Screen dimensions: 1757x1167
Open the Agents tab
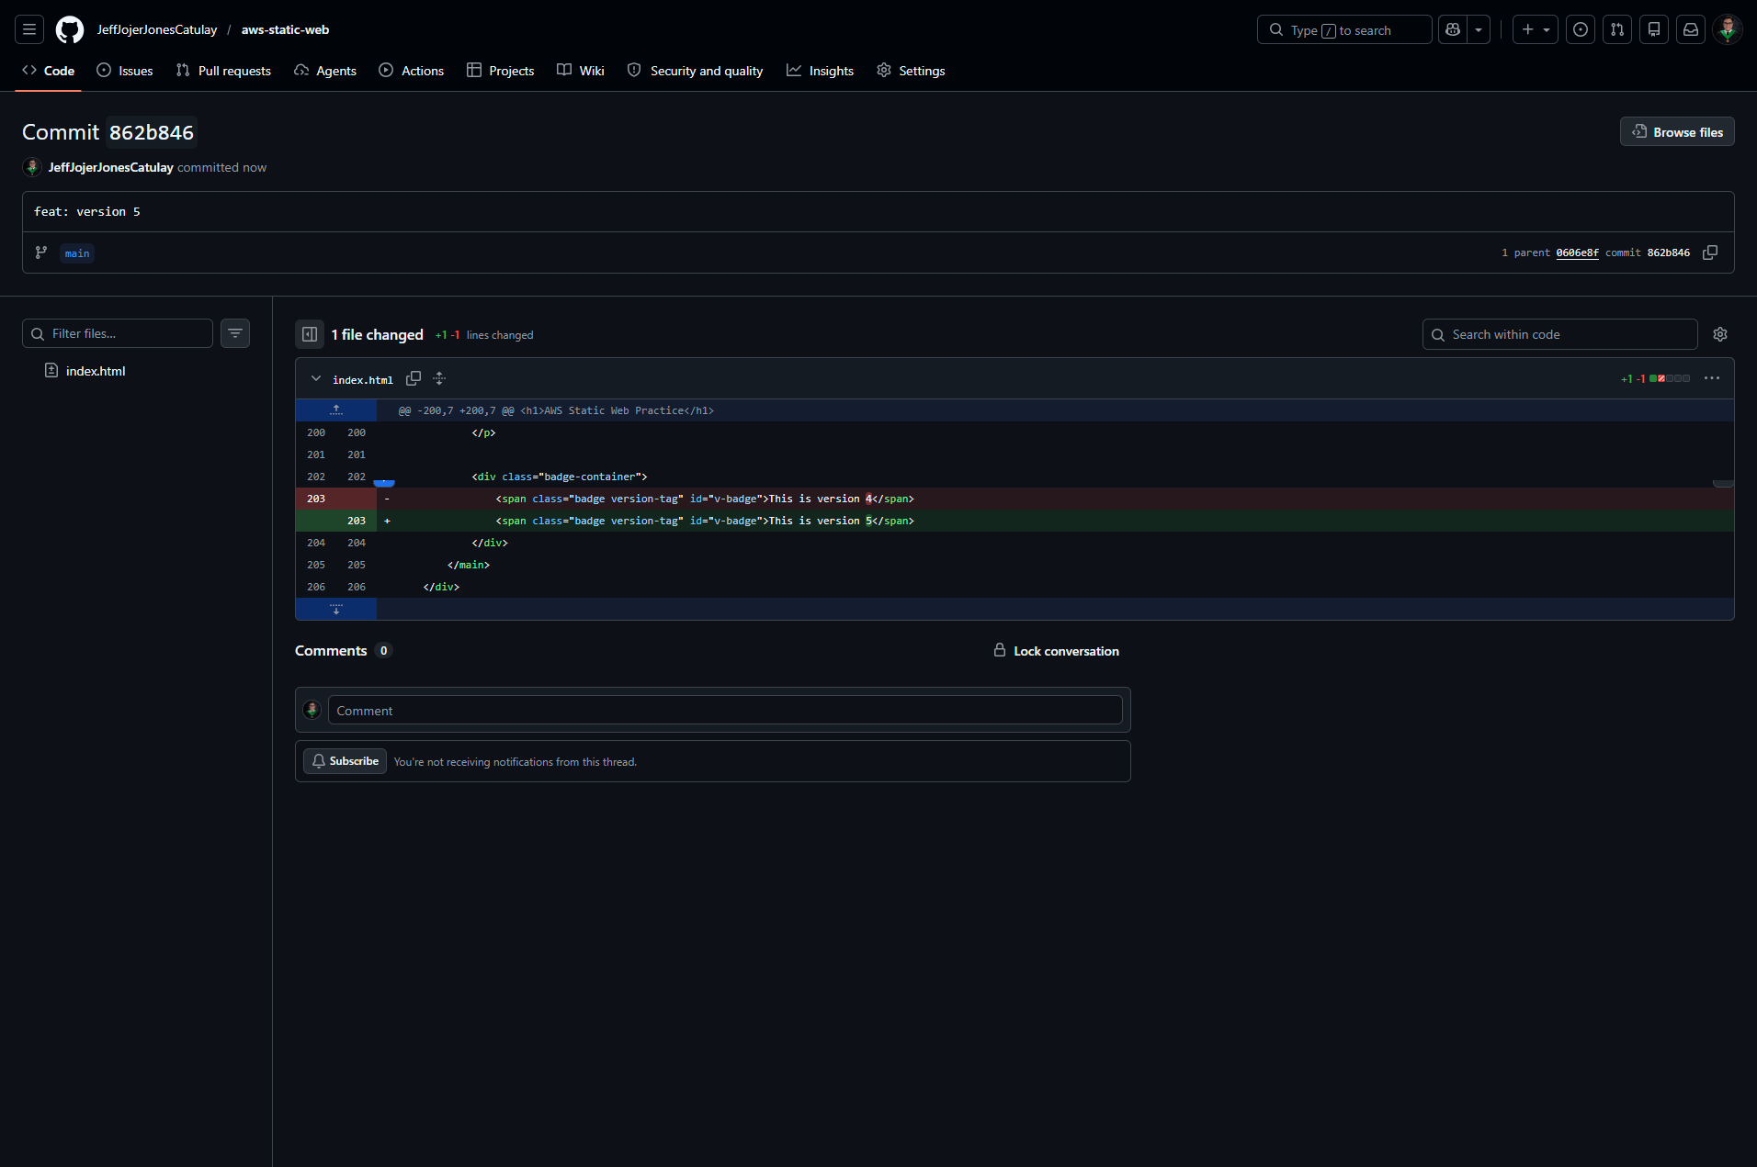pos(325,71)
